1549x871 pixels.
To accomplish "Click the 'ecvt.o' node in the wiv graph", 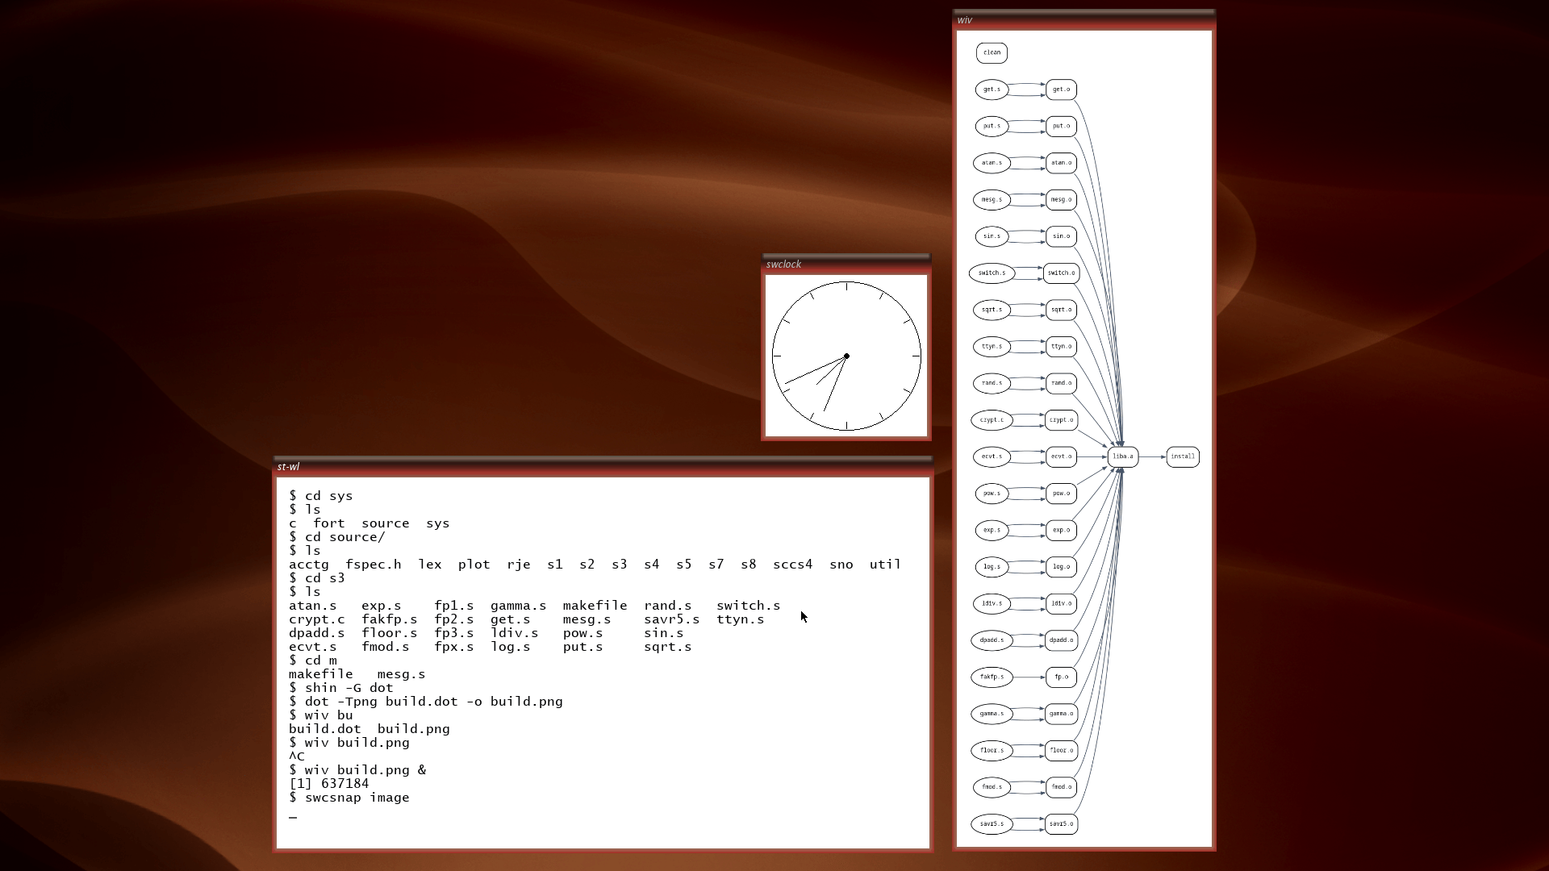I will click(x=1061, y=456).
